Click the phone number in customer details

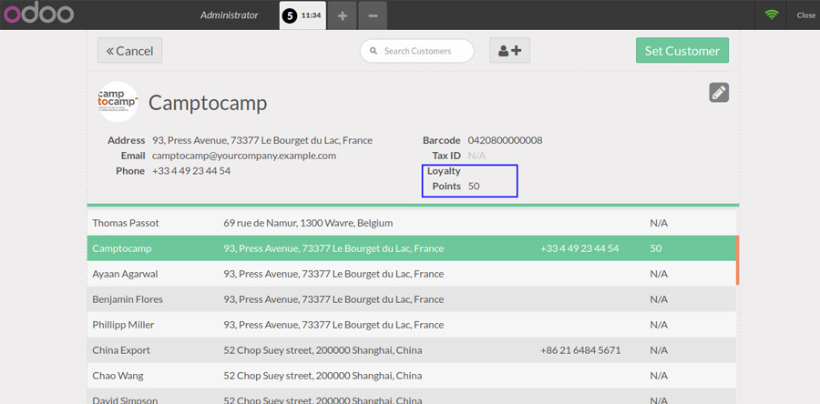point(191,171)
